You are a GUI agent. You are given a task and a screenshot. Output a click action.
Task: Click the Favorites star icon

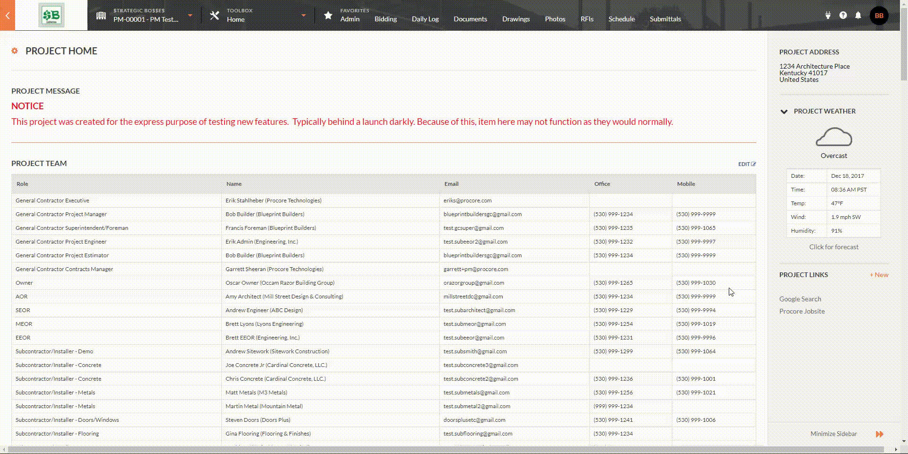pos(328,16)
